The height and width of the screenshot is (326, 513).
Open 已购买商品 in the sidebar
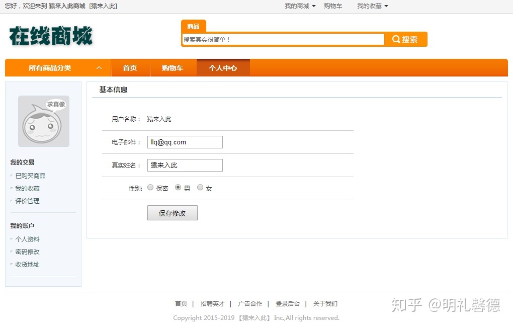tap(30, 176)
